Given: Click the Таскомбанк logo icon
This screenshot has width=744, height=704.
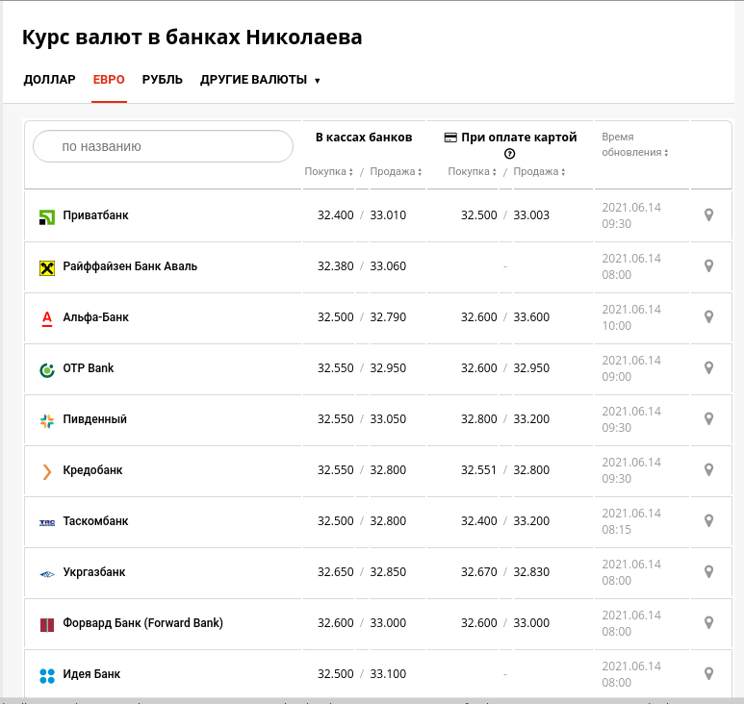Looking at the screenshot, I should 47,522.
